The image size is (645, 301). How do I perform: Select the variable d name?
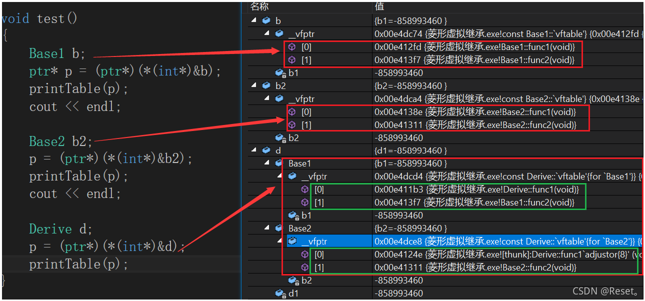click(x=278, y=150)
